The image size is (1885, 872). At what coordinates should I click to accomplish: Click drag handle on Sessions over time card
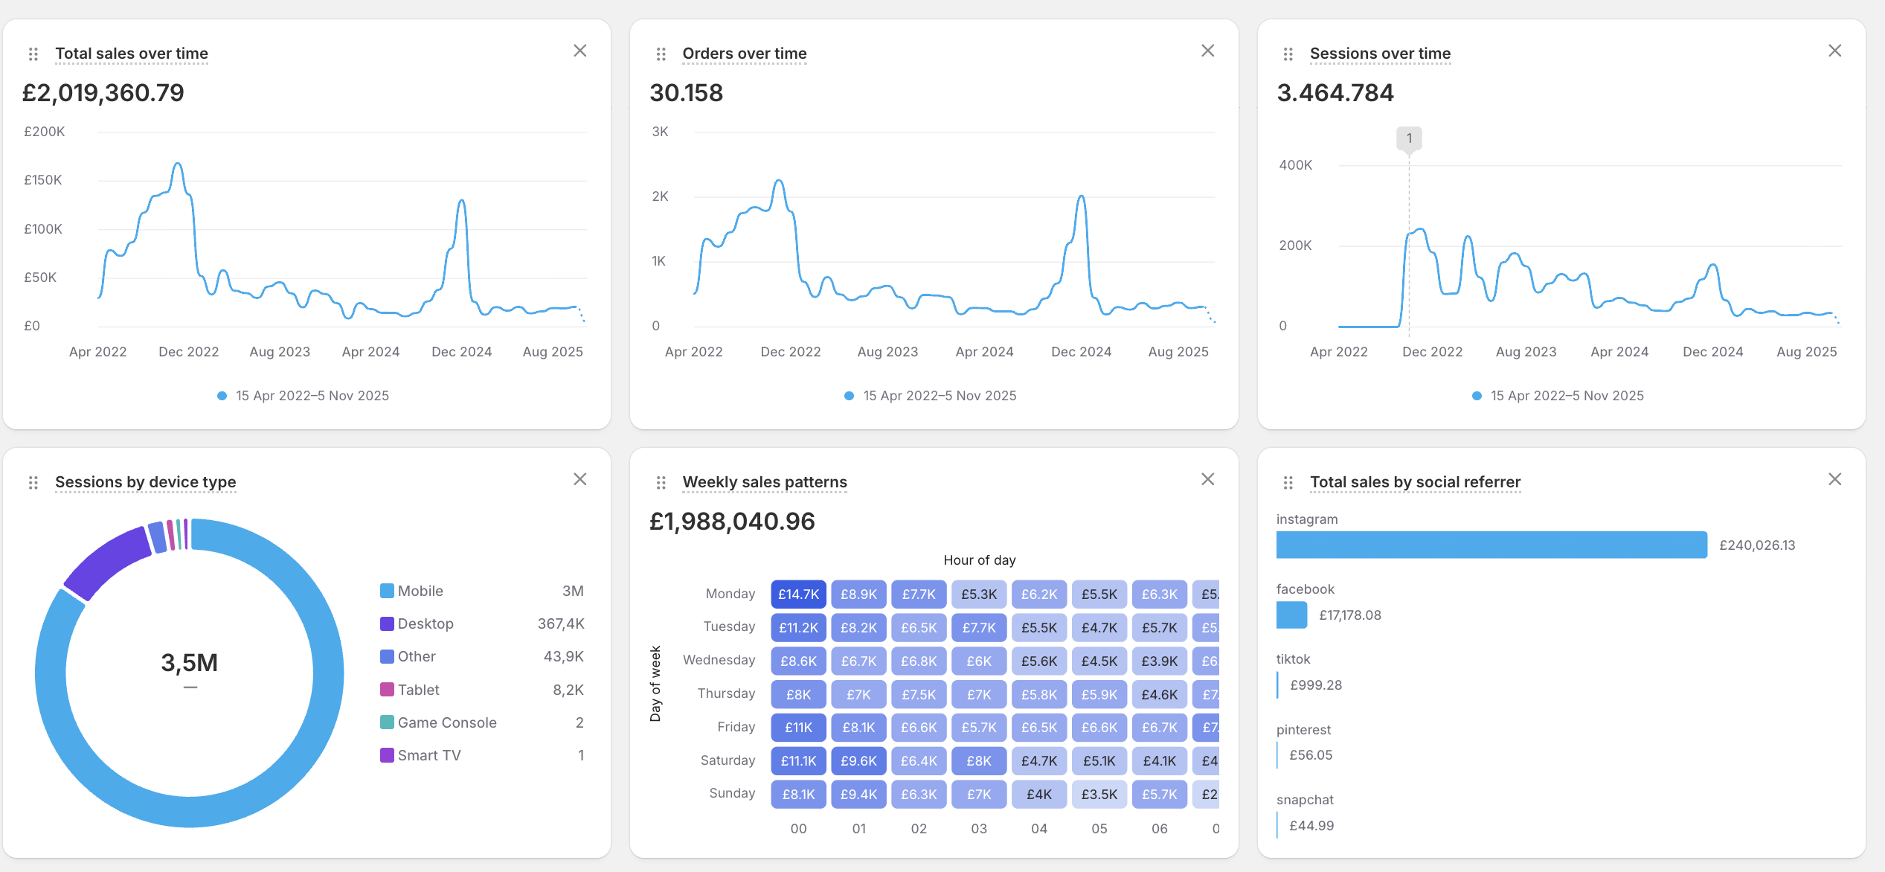[1288, 54]
